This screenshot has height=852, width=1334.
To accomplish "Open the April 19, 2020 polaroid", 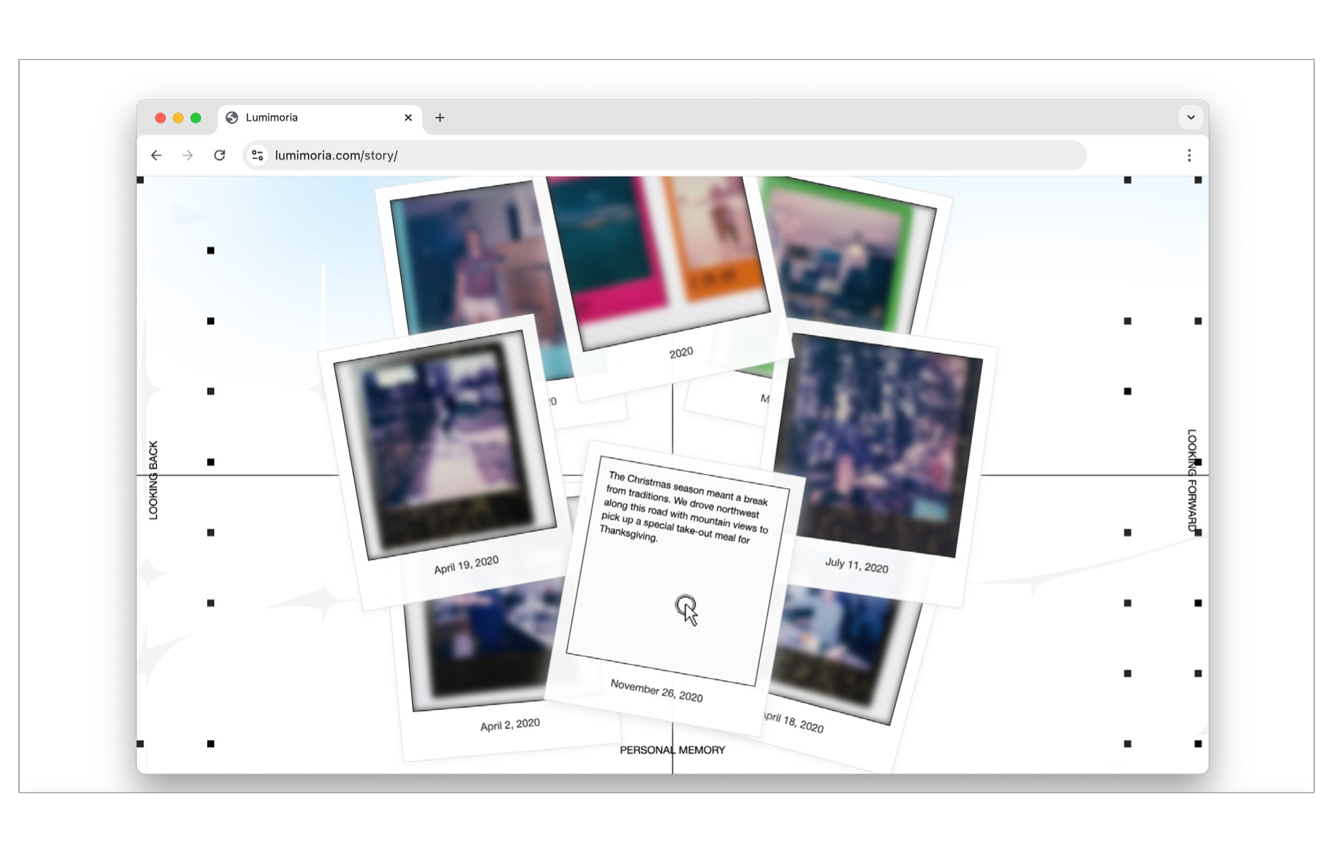I will tap(444, 451).
